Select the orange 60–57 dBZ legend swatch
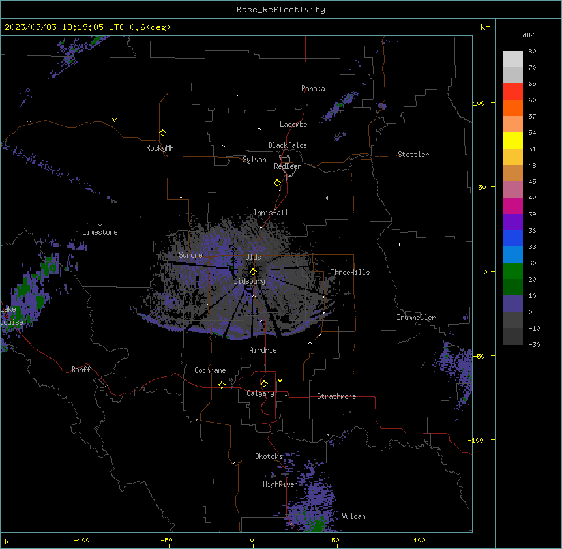The width and height of the screenshot is (562, 549). (x=512, y=108)
